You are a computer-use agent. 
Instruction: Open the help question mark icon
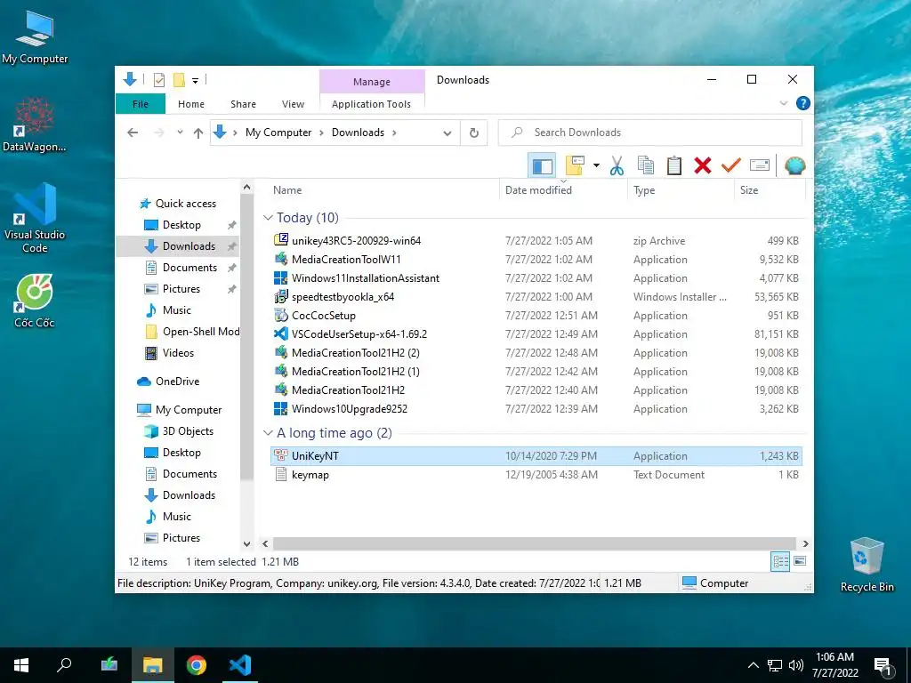(x=803, y=103)
